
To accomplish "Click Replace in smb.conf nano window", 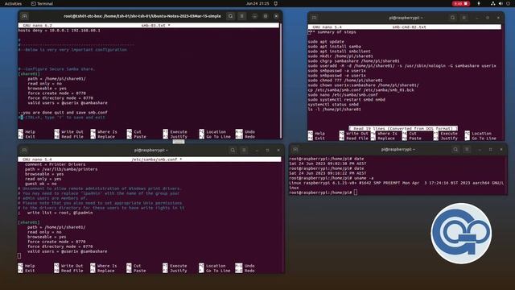I will point(102,271).
